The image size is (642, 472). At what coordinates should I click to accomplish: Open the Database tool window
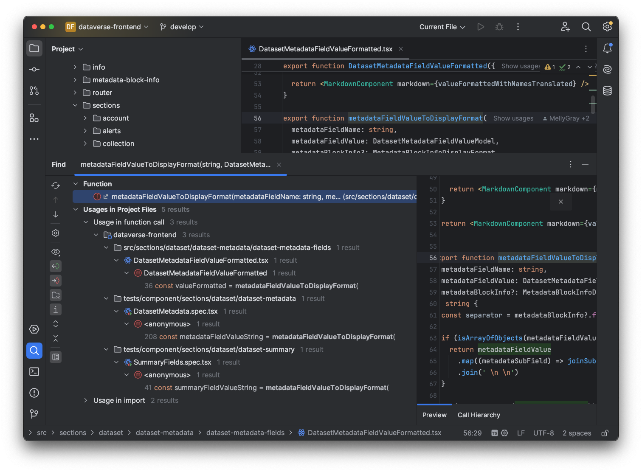click(x=608, y=90)
